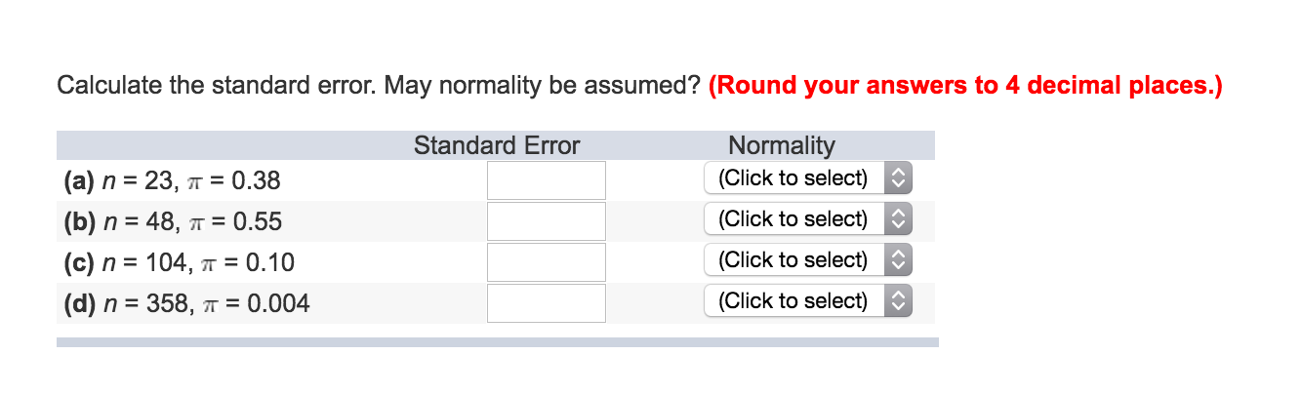Click the Standard Error column header
This screenshot has height=394, width=1302.
pos(496,146)
